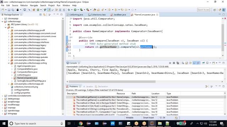Toggle Mark Occurrences in main toolbar
Viewport: 227px width, 127px height.
coord(49,10)
